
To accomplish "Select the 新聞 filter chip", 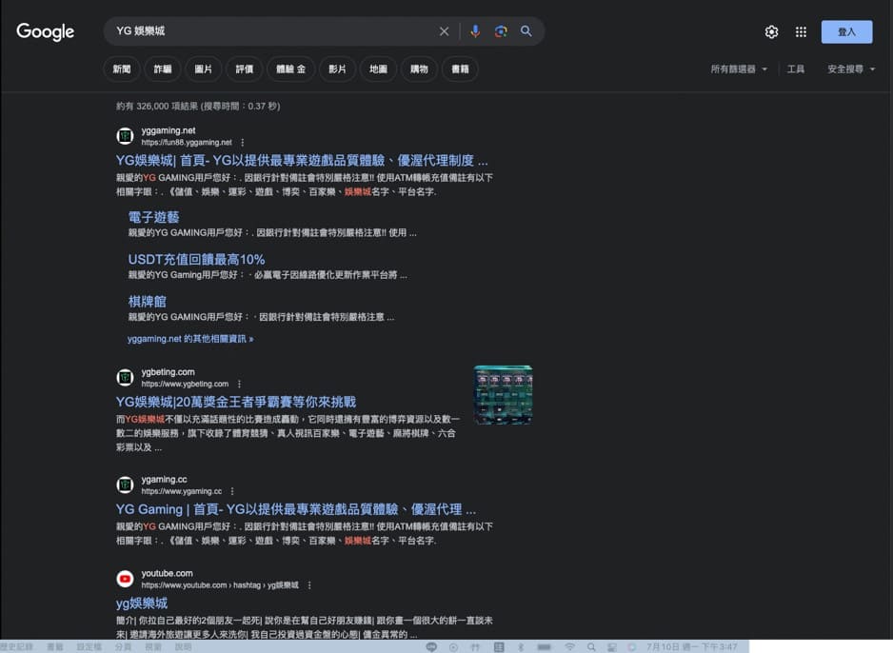I will [121, 69].
